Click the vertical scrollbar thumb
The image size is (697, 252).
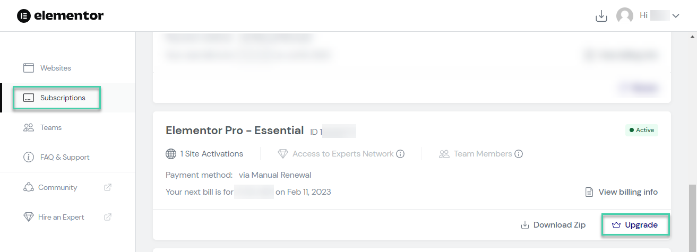(692, 218)
